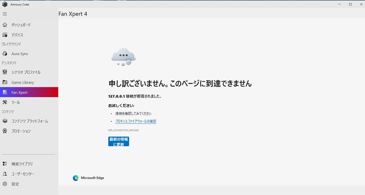365x195 pixels.
Task: Click the 申し訳ございません error heading
Action: tap(180, 84)
